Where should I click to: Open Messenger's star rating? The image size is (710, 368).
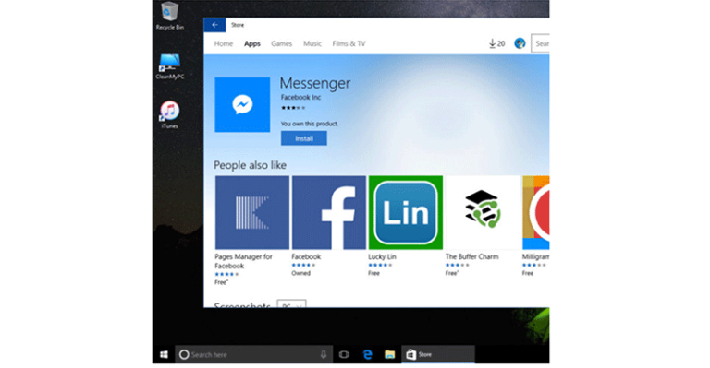tap(293, 108)
